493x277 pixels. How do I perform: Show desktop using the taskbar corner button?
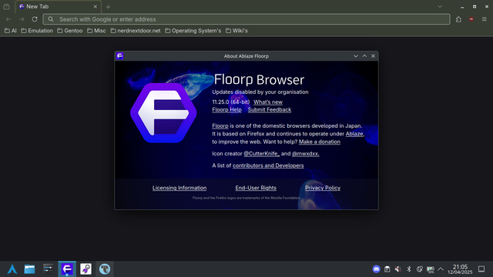(x=481, y=269)
